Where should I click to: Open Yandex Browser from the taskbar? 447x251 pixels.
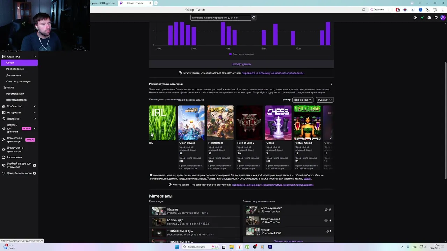(x=239, y=247)
